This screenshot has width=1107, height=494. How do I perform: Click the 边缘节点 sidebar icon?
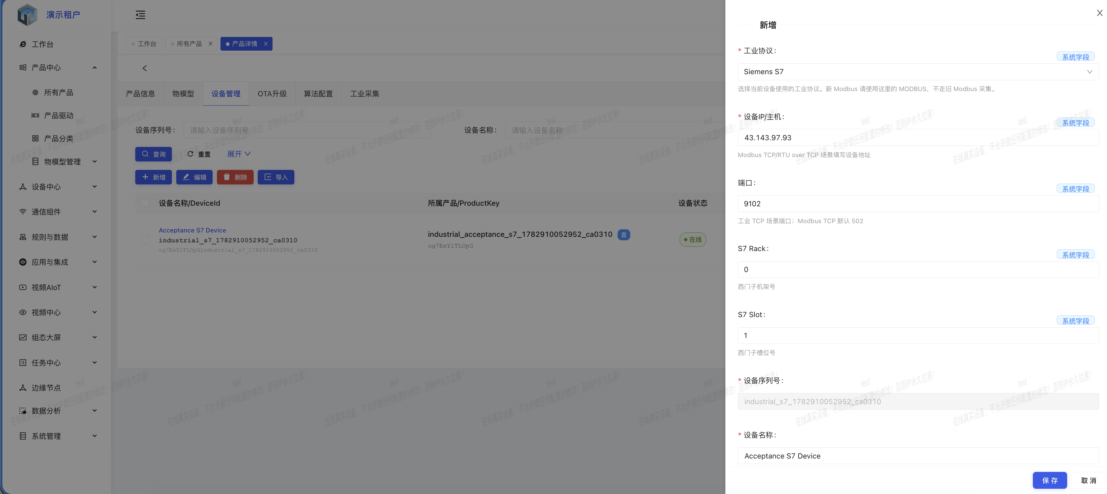(x=23, y=388)
